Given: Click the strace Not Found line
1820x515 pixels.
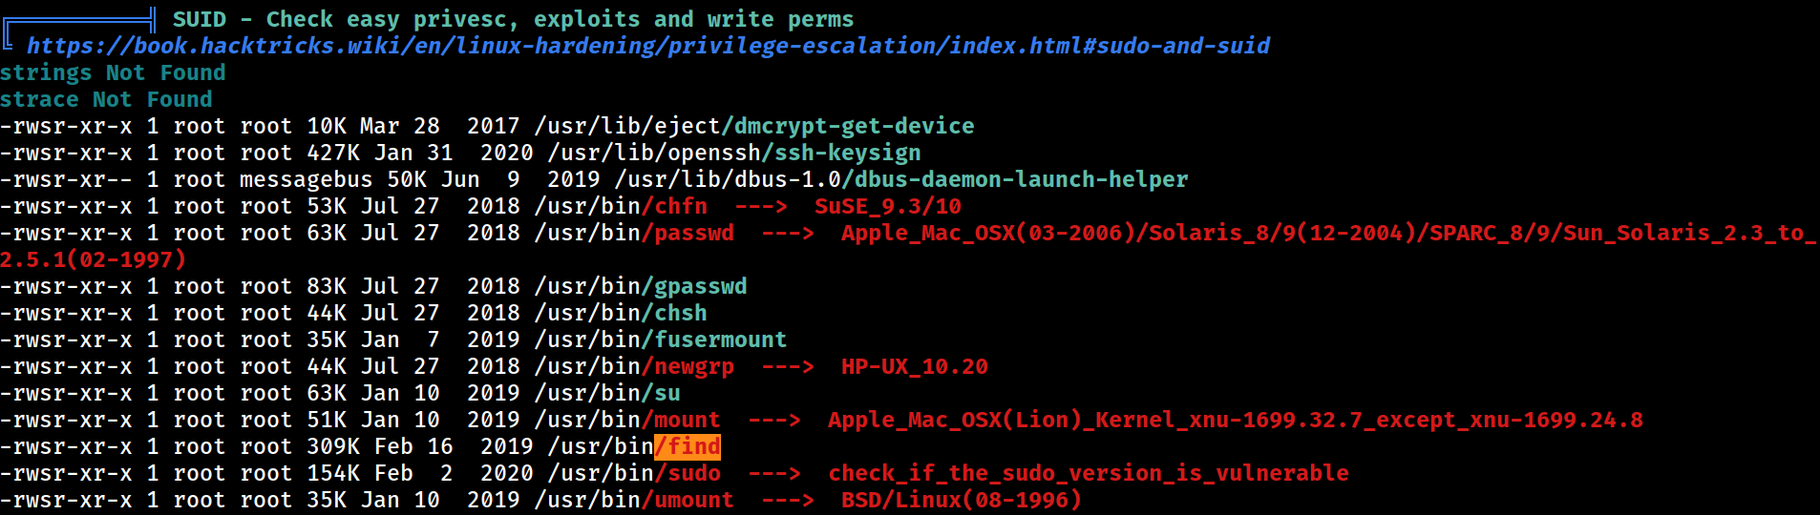Looking at the screenshot, I should tap(106, 99).
